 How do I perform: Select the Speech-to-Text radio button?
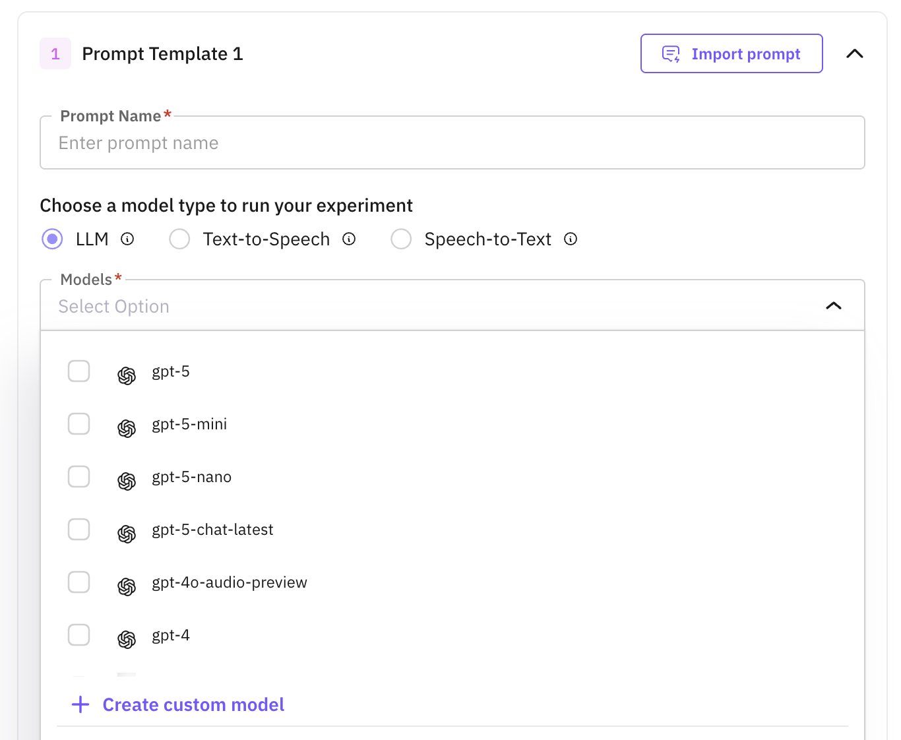click(x=401, y=239)
